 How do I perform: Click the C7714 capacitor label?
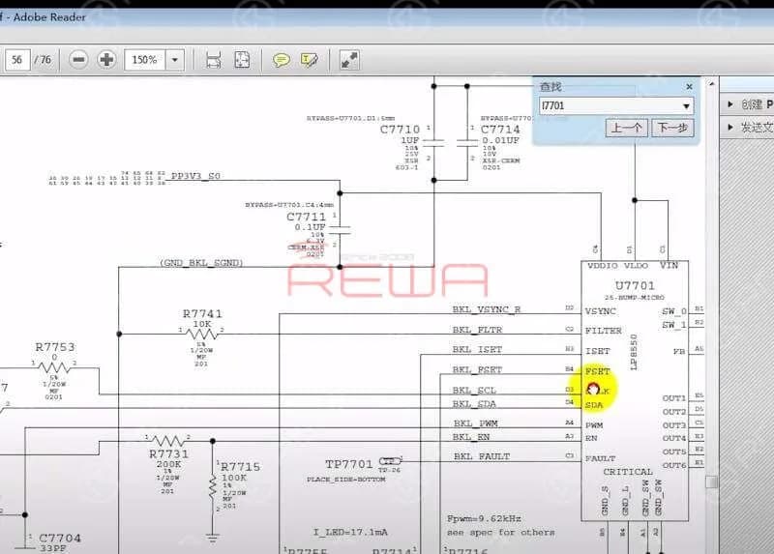tap(500, 130)
